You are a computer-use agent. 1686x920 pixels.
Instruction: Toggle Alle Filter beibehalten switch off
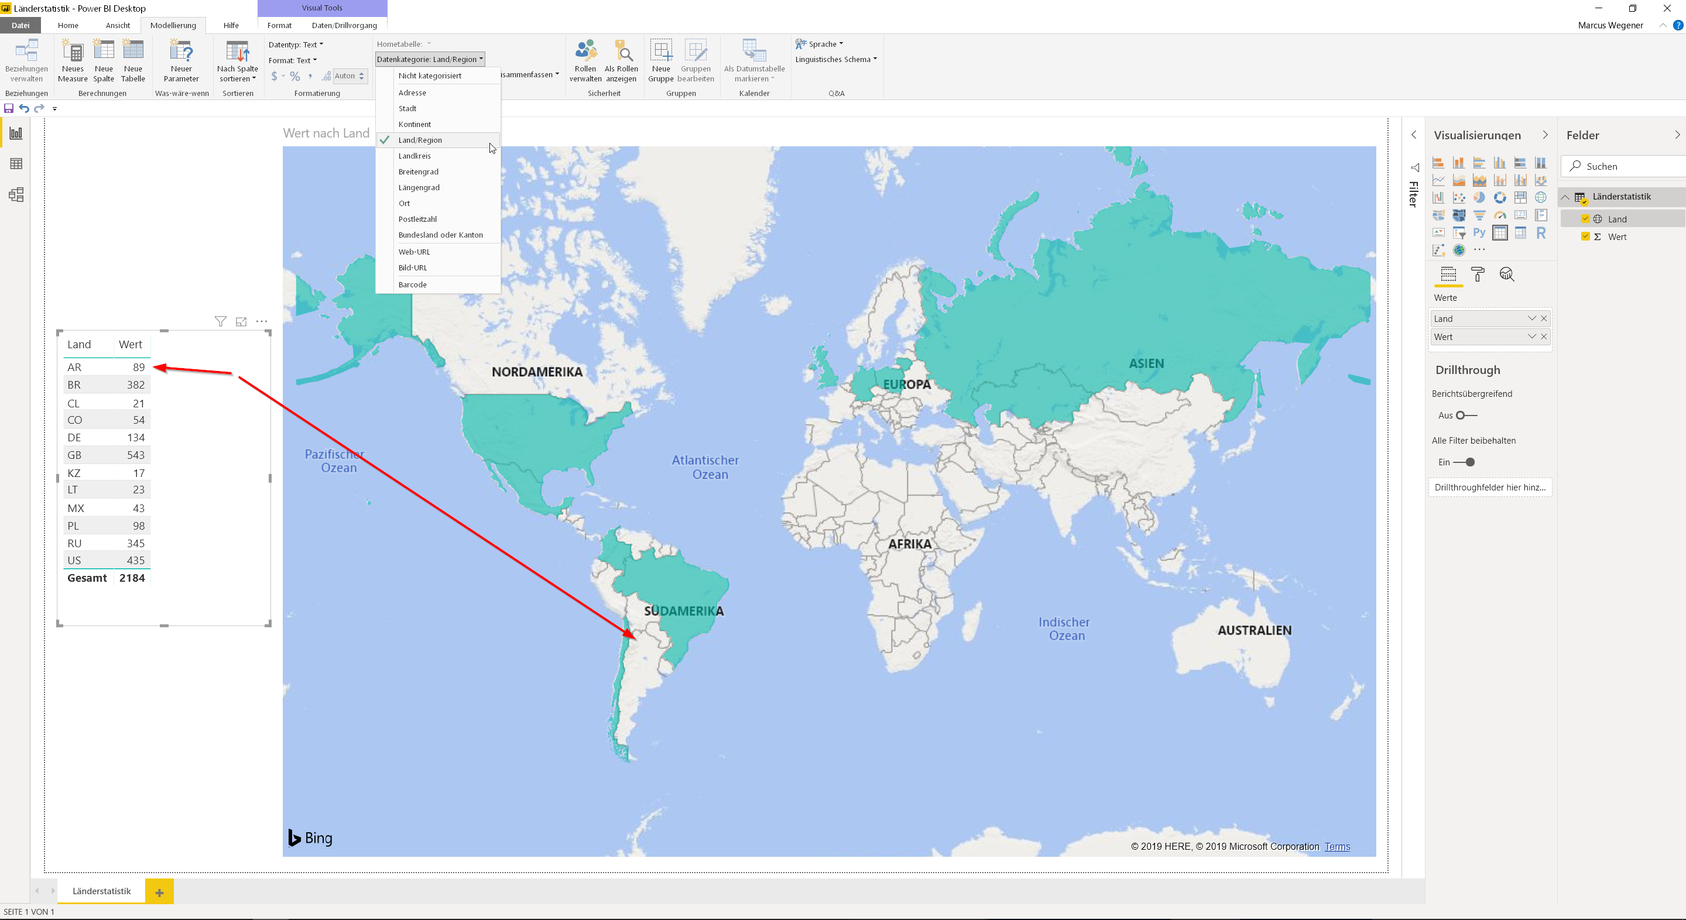(x=1464, y=462)
